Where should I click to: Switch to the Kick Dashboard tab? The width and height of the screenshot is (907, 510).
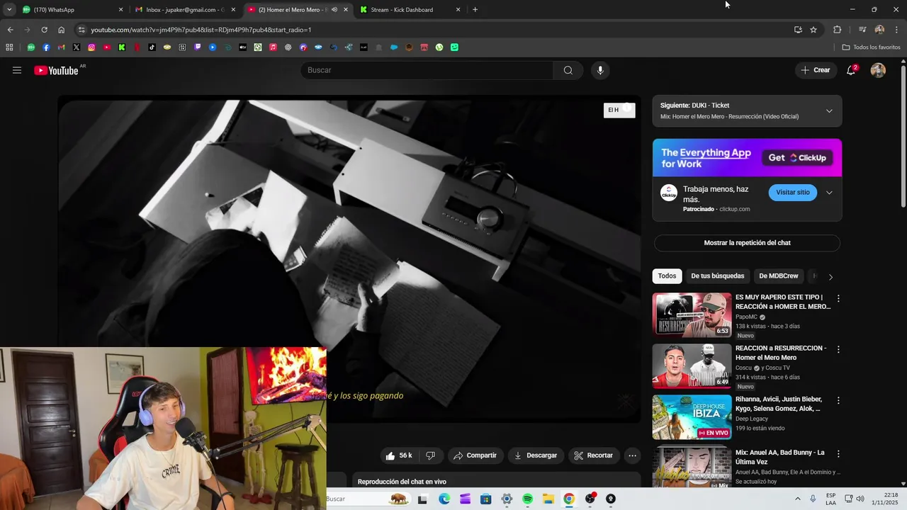[409, 10]
